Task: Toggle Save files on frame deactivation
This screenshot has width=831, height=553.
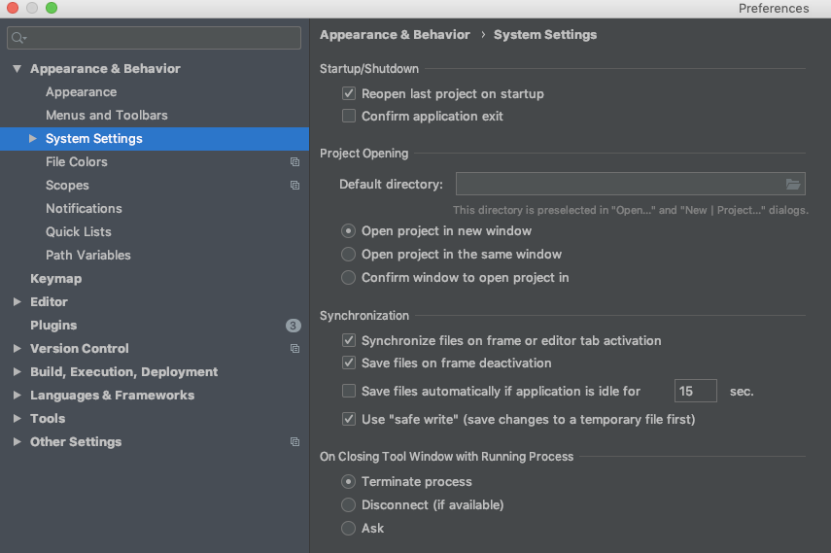Action: [x=349, y=363]
